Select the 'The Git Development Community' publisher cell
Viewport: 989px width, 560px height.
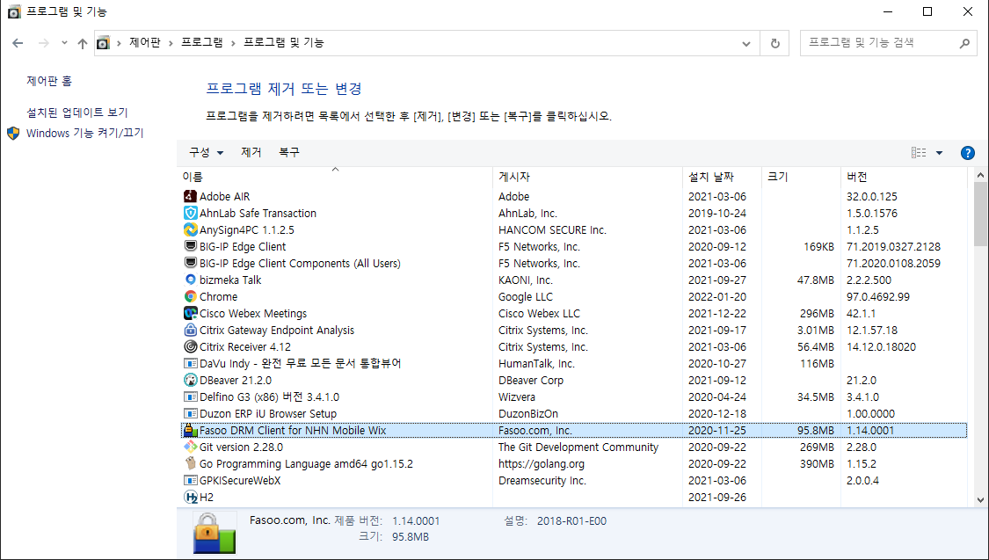click(x=578, y=447)
